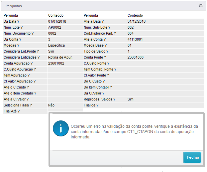The width and height of the screenshot is (207, 172).
Task: Click the Do C.Custo ? label
Action: (94, 81)
